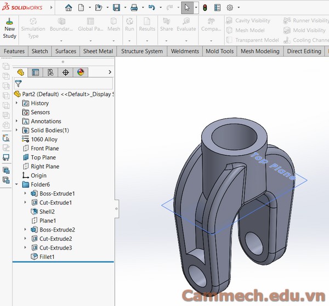Switch to the Structure System tab
329x306 pixels.
(142, 51)
